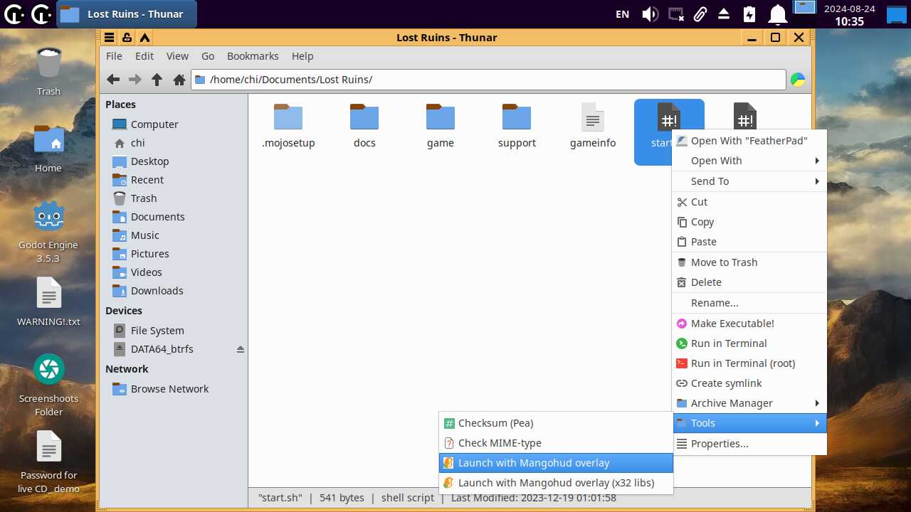Open the battery power tray icon
The height and width of the screenshot is (512, 911).
coord(749,14)
